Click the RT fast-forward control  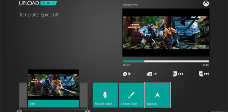tap(204, 74)
